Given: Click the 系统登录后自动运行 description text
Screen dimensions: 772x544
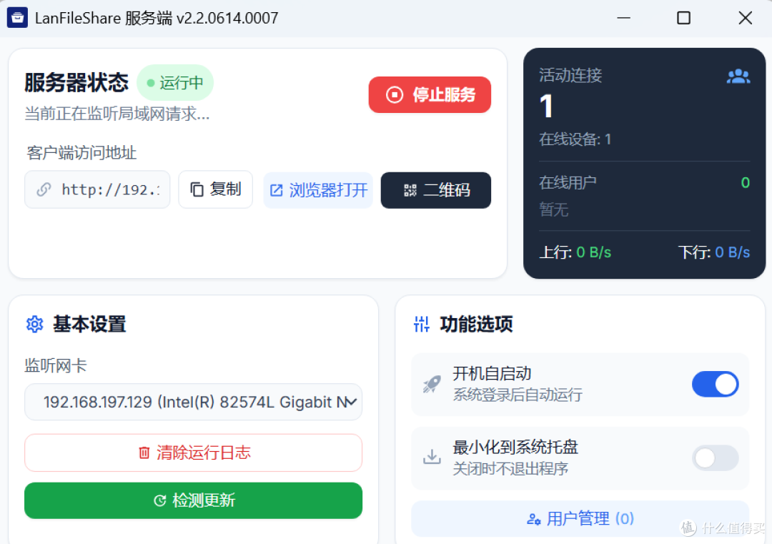Looking at the screenshot, I should (x=518, y=395).
